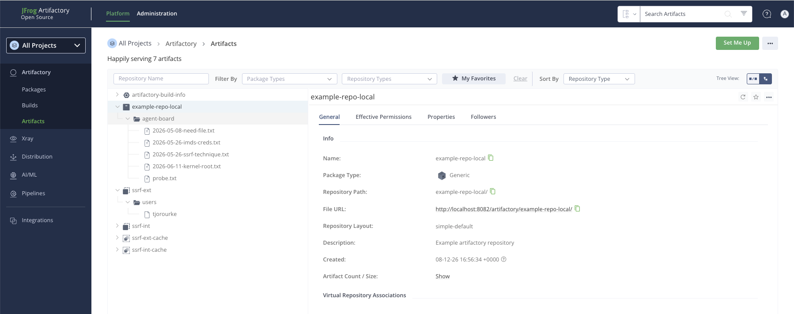Switch to compact tree view mode
This screenshot has width=794, height=314.
(765, 79)
